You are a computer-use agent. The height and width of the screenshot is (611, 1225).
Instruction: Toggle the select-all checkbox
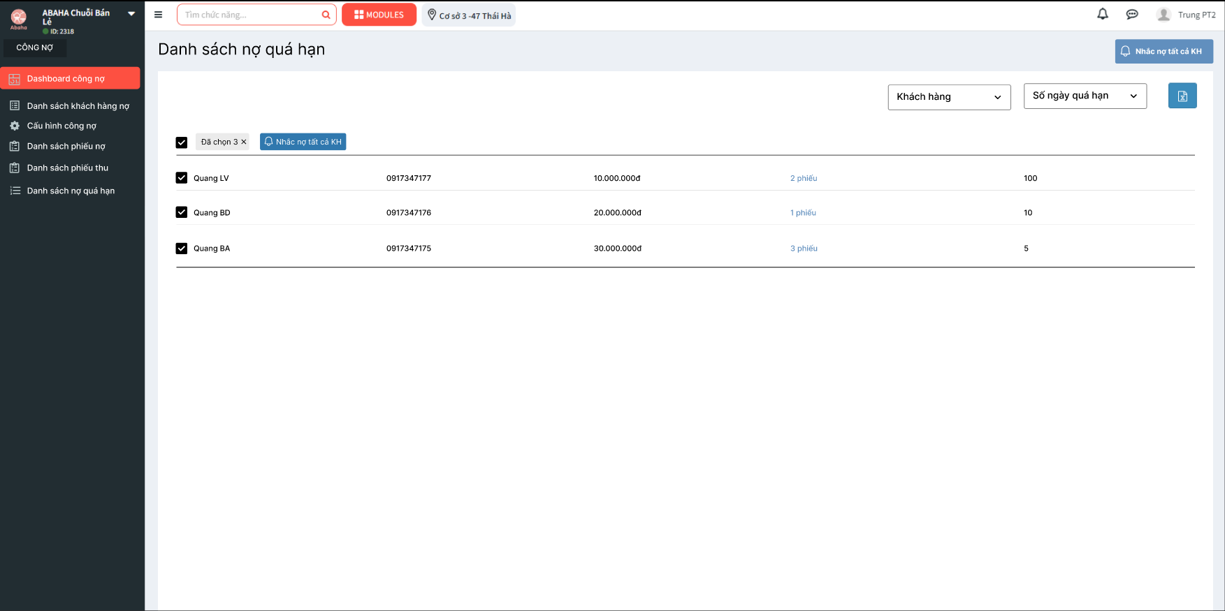182,142
